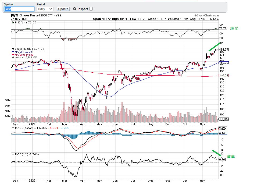Click the 184.37 price tag on right axis
The width and height of the screenshot is (261, 184).
(223, 49)
